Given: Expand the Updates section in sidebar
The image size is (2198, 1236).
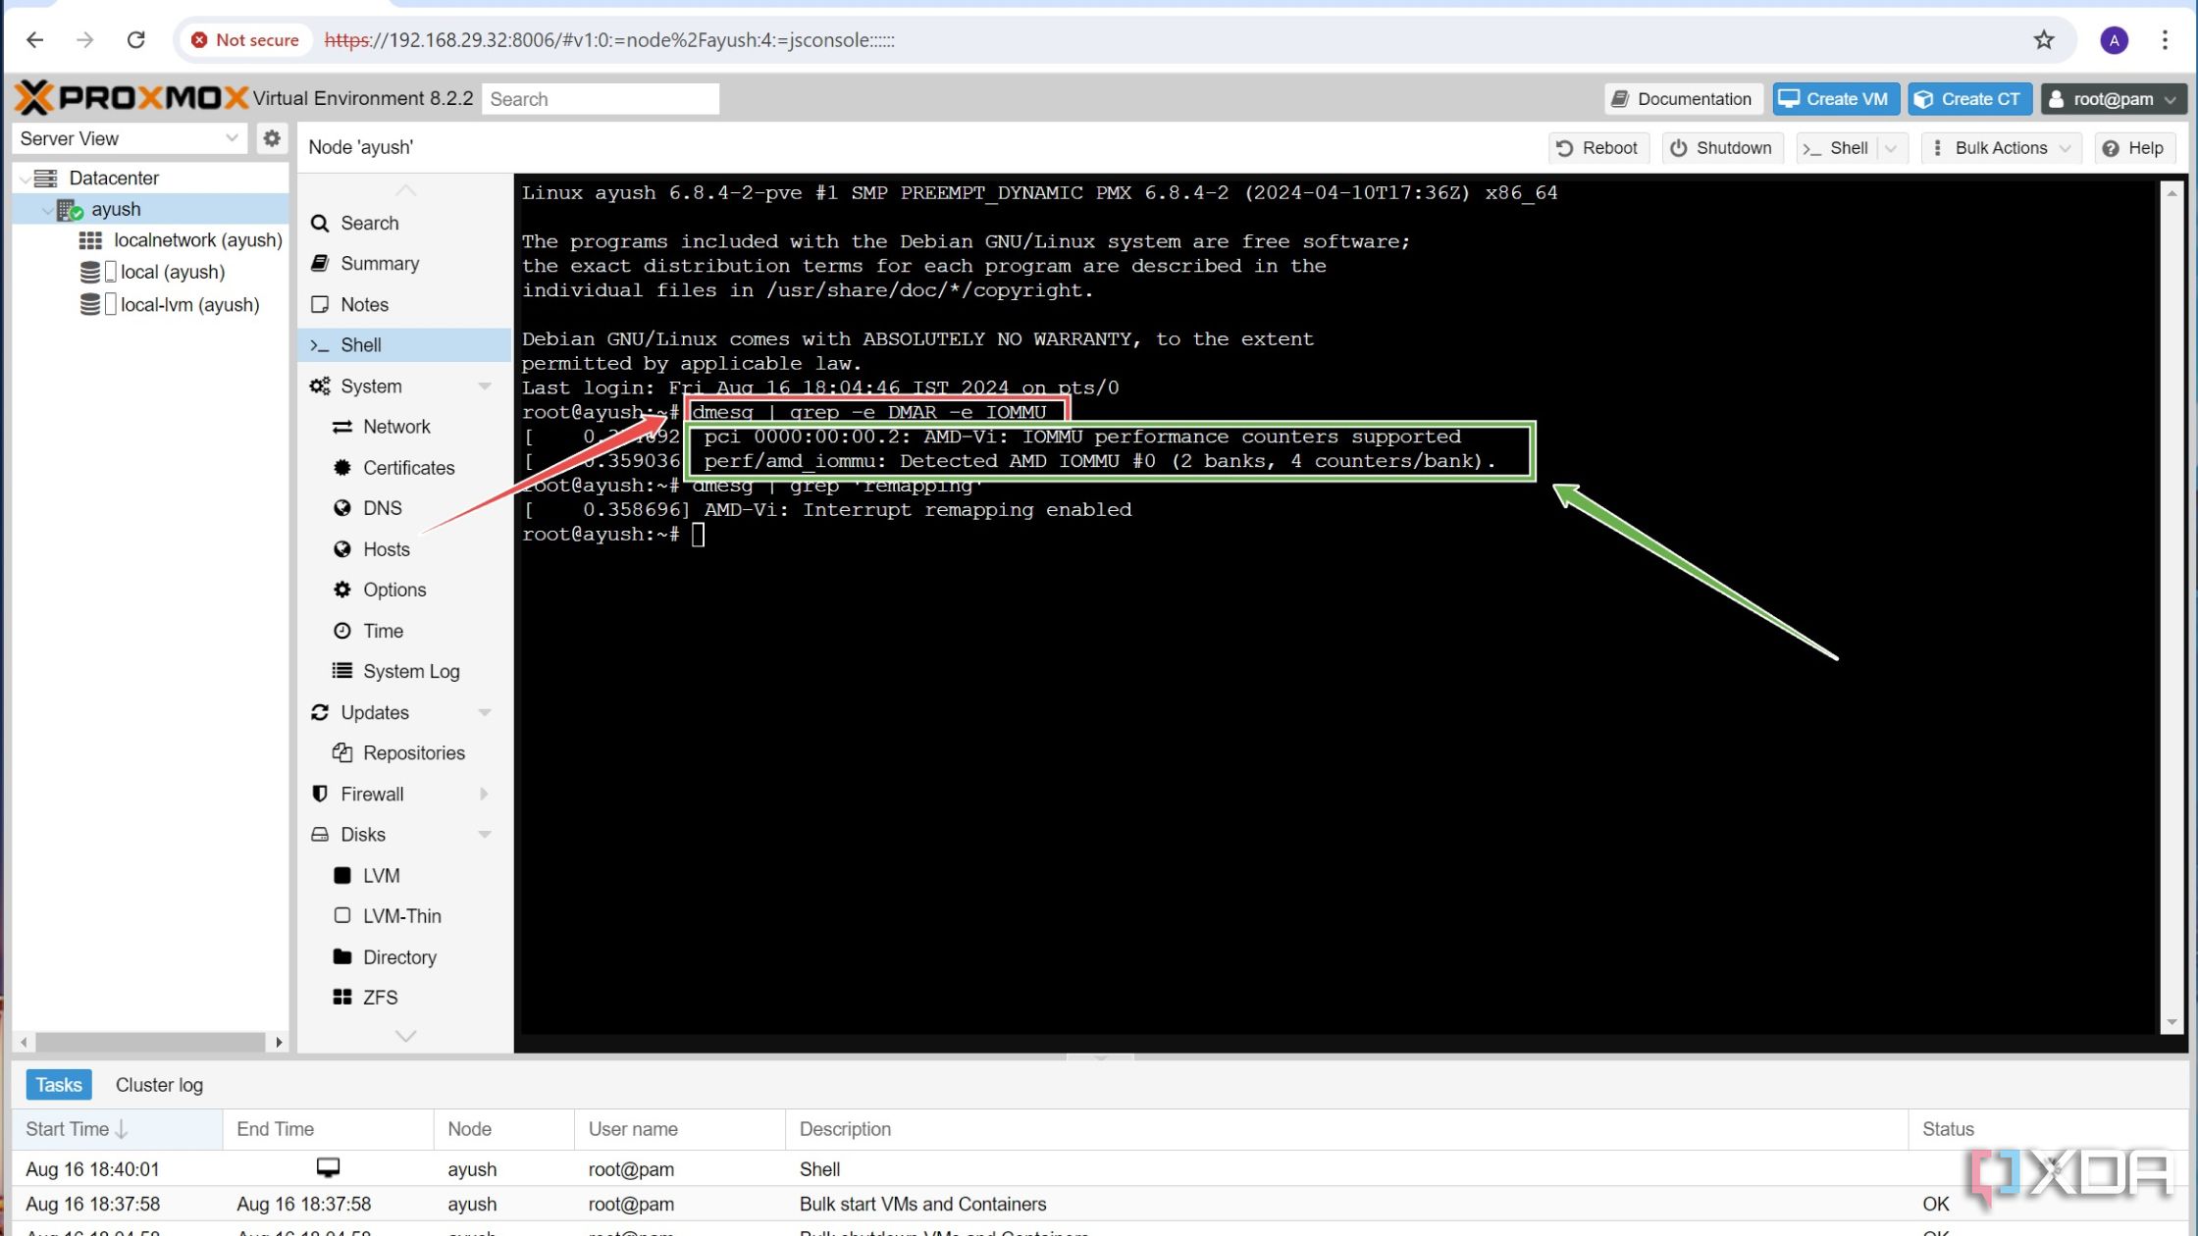Looking at the screenshot, I should [485, 711].
